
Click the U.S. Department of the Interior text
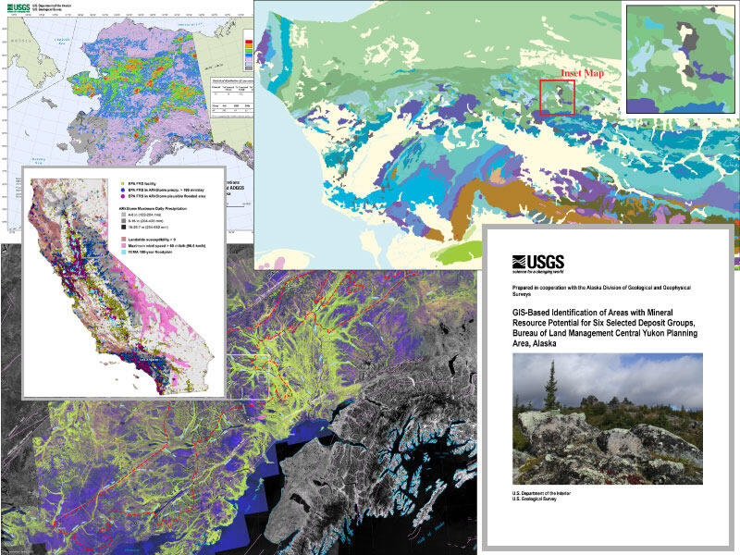coord(540,492)
